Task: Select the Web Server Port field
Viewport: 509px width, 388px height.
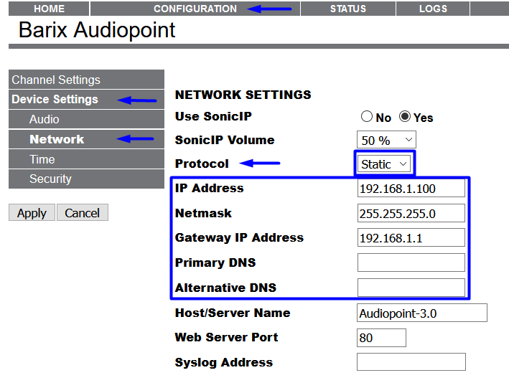Action: point(380,338)
